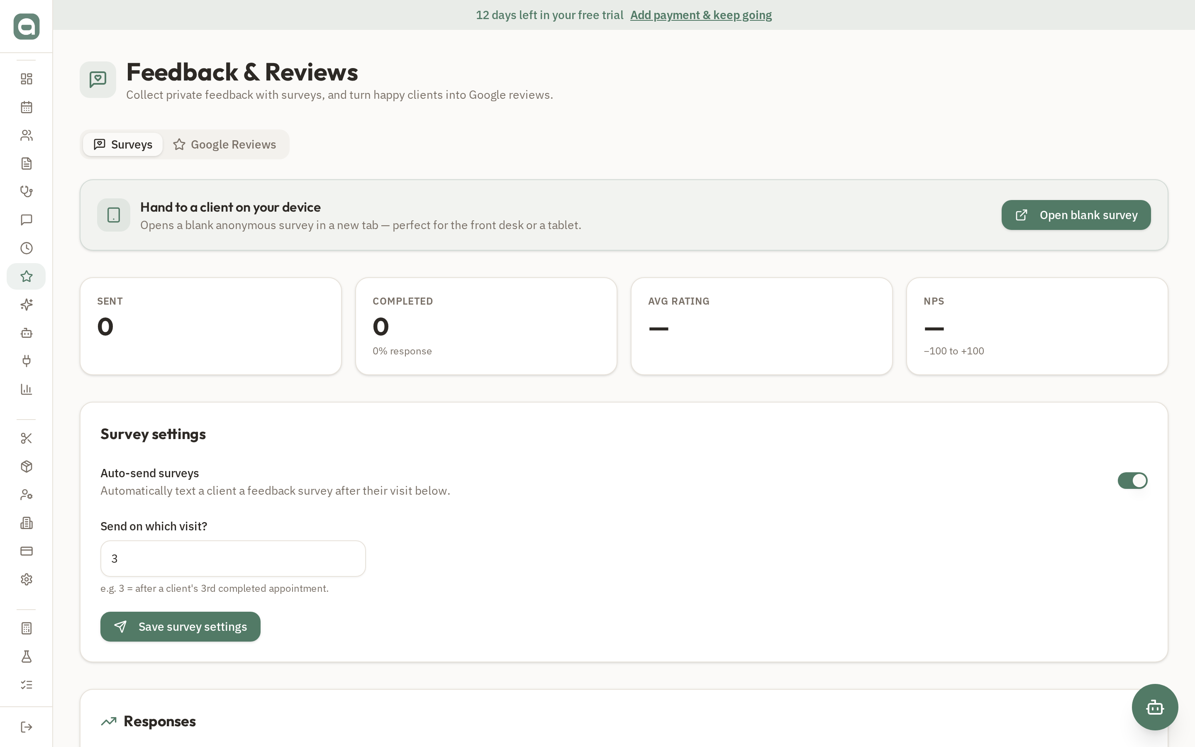Open the checklist tasks icon in sidebar
The width and height of the screenshot is (1195, 747).
[26, 685]
